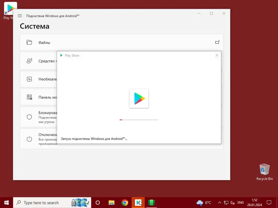Image resolution: width=278 pixels, height=208 pixels.
Task: Switch the ENG input language
Action: [x=241, y=203]
